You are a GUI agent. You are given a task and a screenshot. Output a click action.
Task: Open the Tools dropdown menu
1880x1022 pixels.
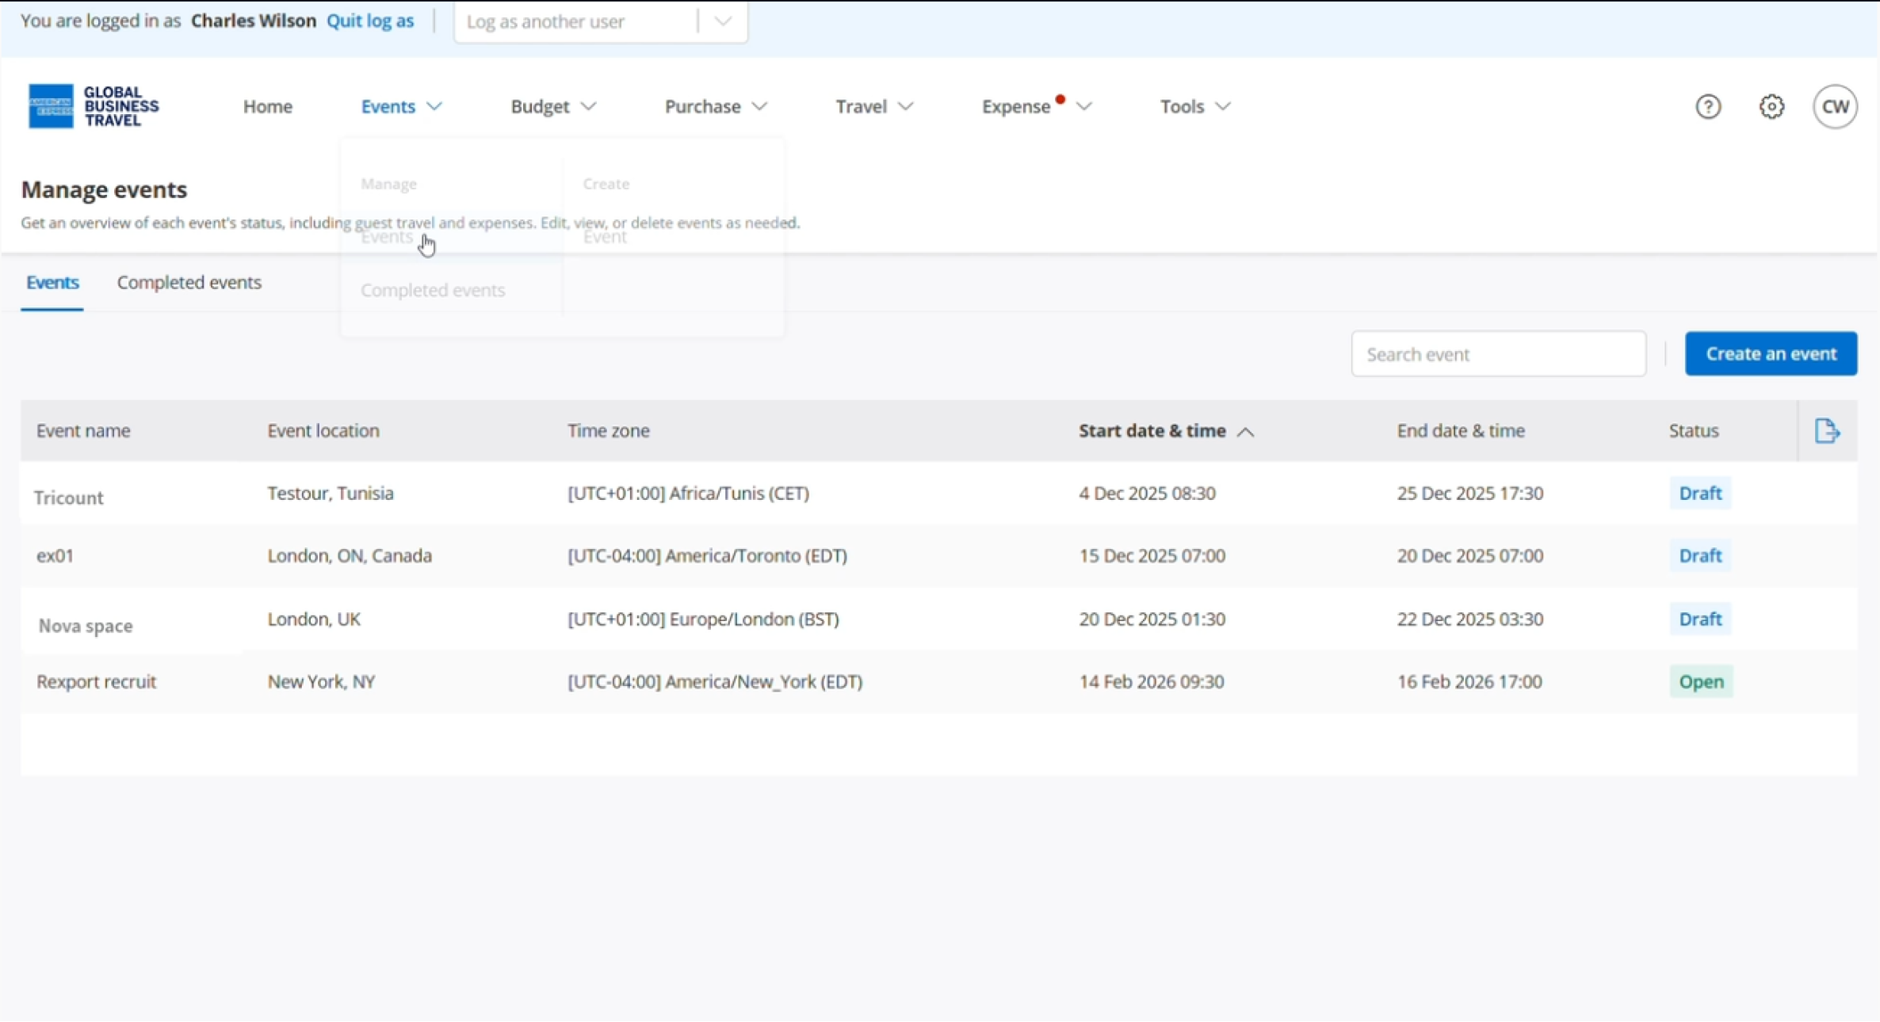pos(1194,106)
